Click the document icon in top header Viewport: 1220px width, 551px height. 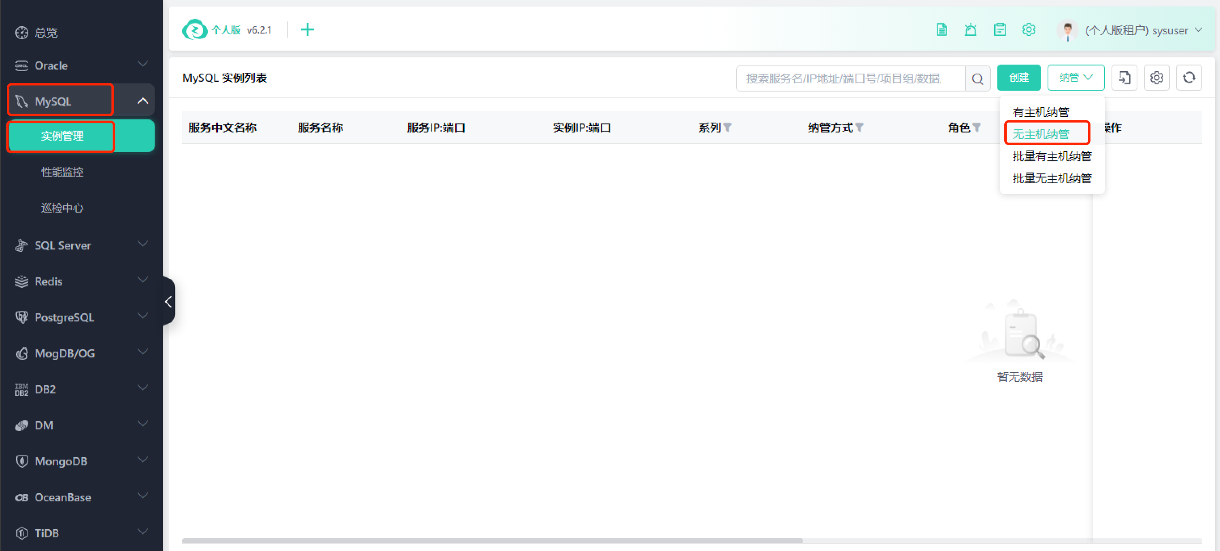point(942,30)
